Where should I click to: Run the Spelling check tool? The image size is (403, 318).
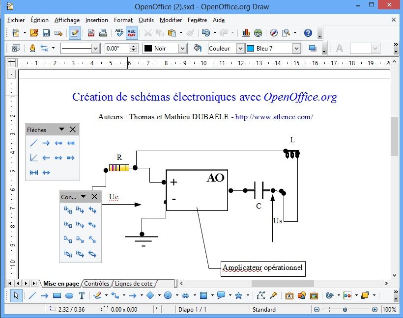pyautogui.click(x=119, y=33)
